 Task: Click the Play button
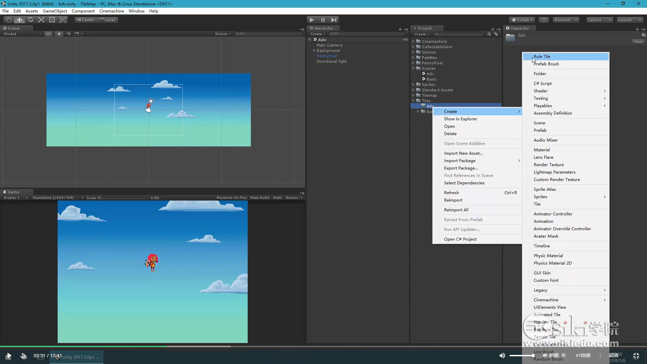312,20
